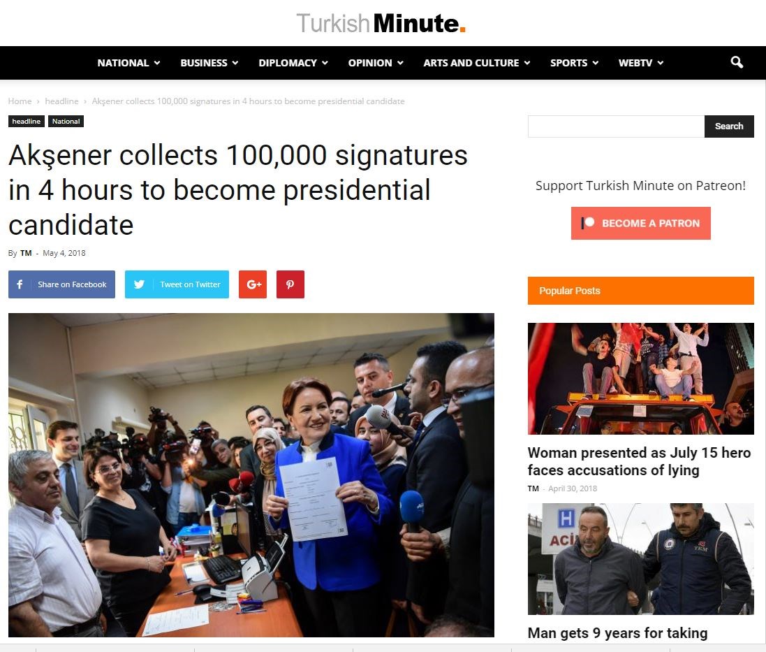Click the Share on Facebook button
The image size is (766, 652).
(61, 284)
